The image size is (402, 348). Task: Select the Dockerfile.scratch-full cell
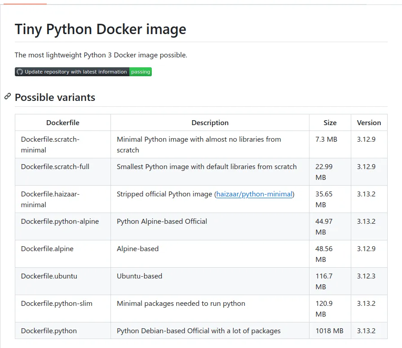coord(55,167)
